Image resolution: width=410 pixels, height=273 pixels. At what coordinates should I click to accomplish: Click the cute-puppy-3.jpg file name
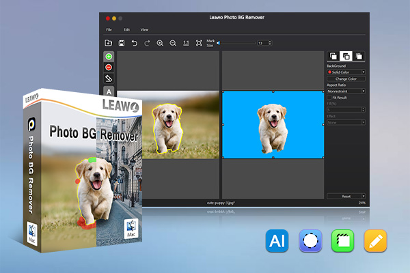coord(221,203)
